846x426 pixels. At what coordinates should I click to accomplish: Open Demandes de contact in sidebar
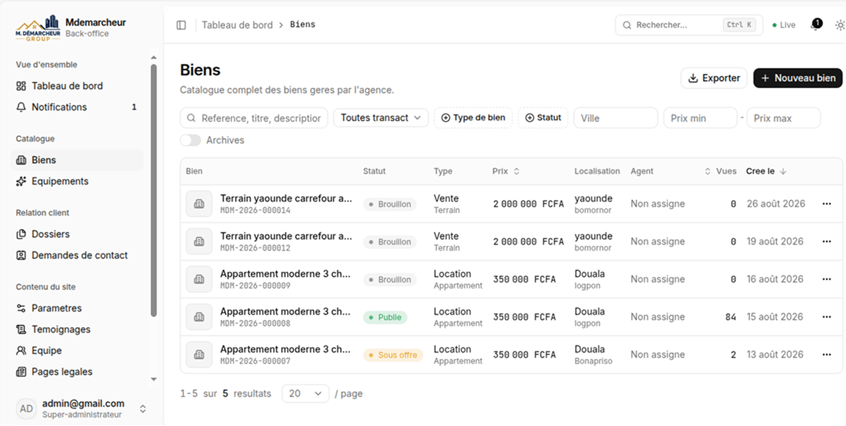77,255
